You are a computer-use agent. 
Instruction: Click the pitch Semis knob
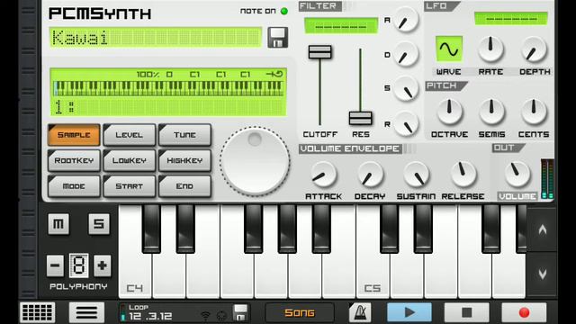coord(491,112)
